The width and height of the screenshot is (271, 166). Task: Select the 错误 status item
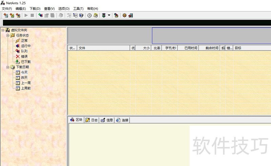click(x=24, y=56)
